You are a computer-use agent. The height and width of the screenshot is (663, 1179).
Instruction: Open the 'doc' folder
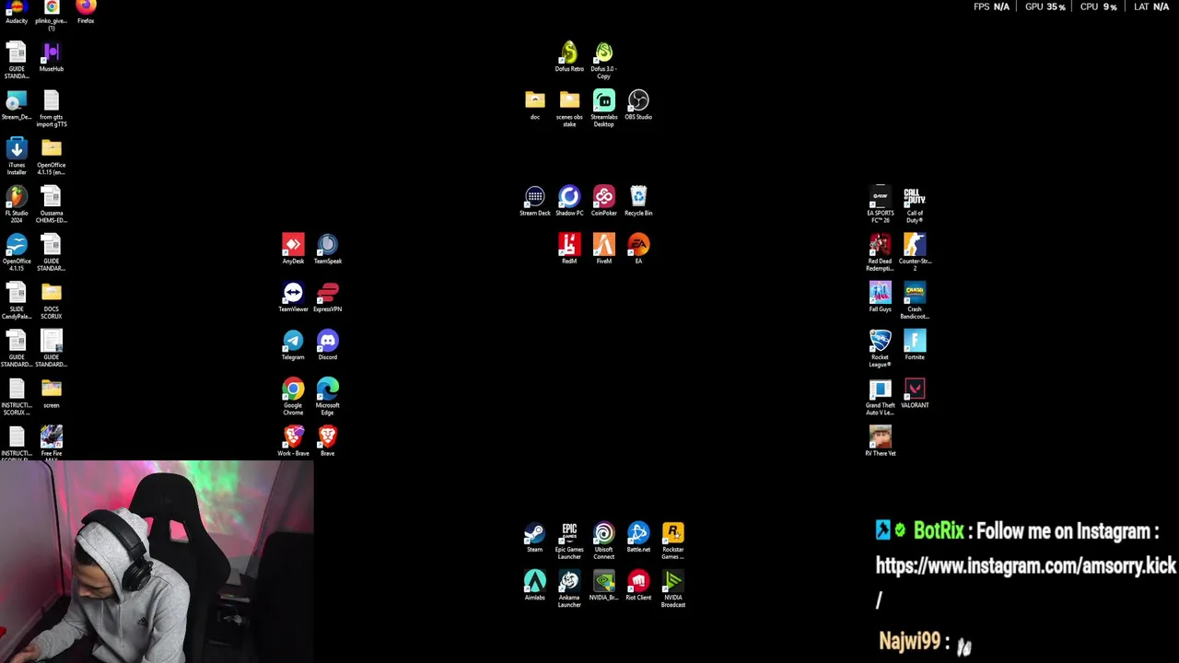(535, 105)
